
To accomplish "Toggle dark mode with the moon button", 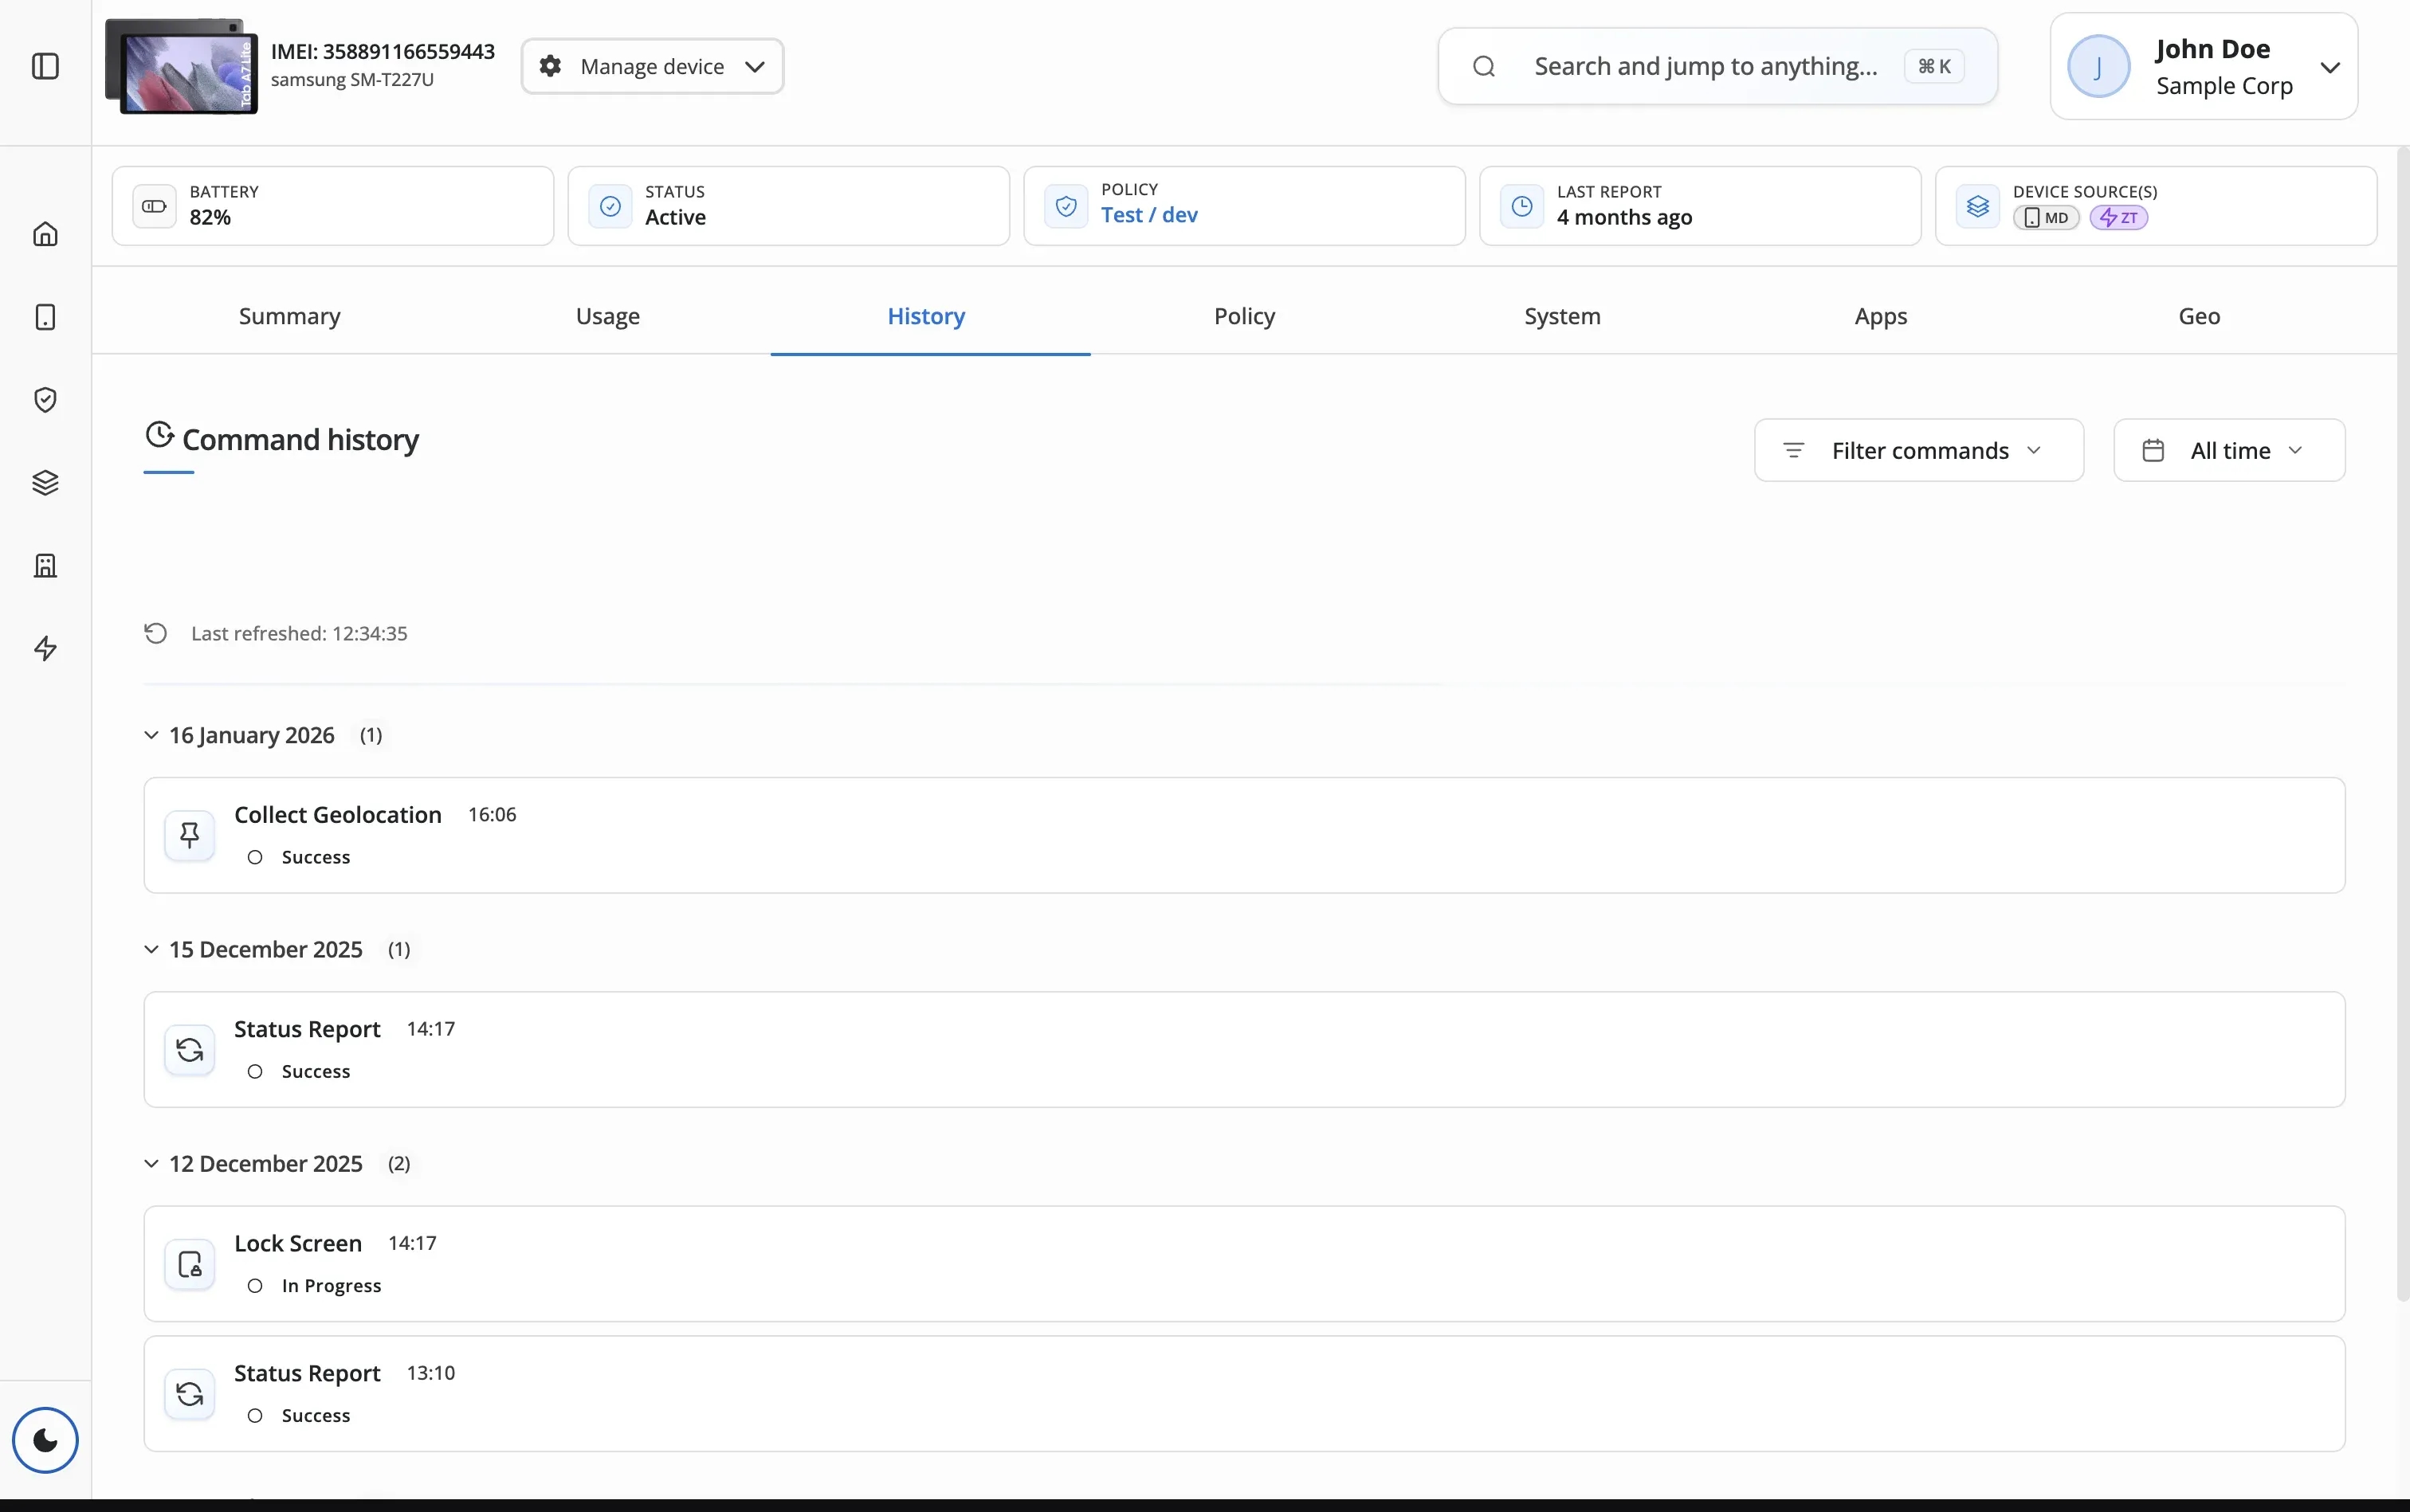I will pyautogui.click(x=46, y=1440).
